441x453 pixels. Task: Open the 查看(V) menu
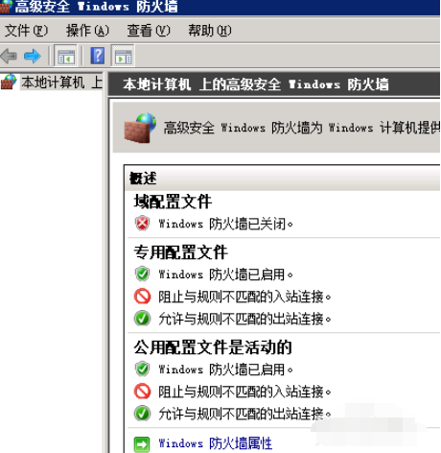[149, 31]
